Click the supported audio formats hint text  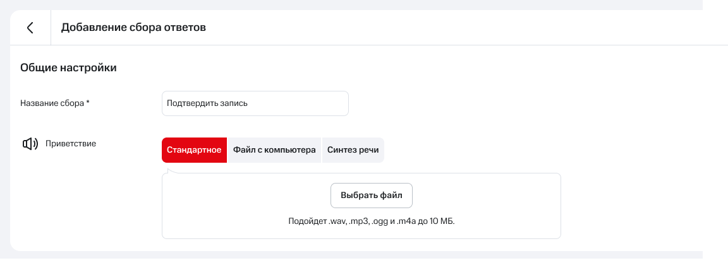[x=371, y=222]
